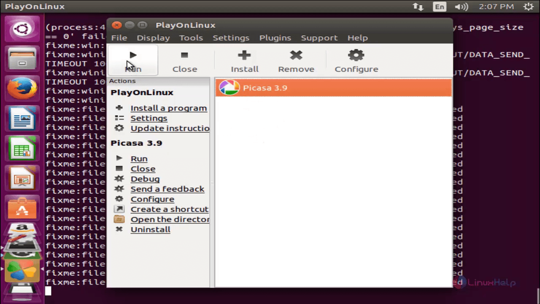The height and width of the screenshot is (304, 540).
Task: Click the Close stop icon in toolbar
Action: click(x=184, y=55)
